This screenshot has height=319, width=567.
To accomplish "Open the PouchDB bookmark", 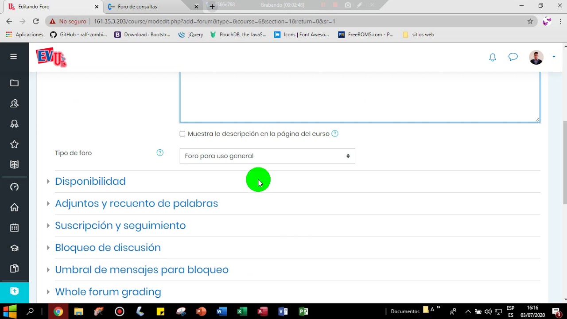I will point(238,35).
